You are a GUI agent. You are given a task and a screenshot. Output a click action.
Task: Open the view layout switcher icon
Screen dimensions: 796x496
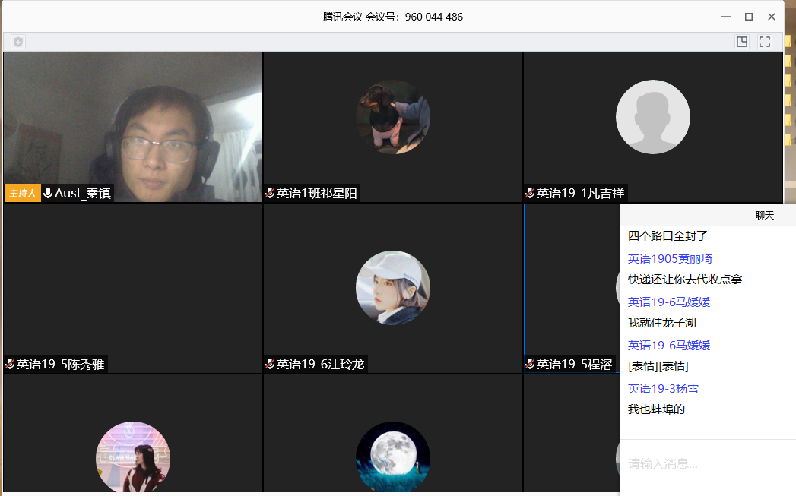tap(742, 43)
